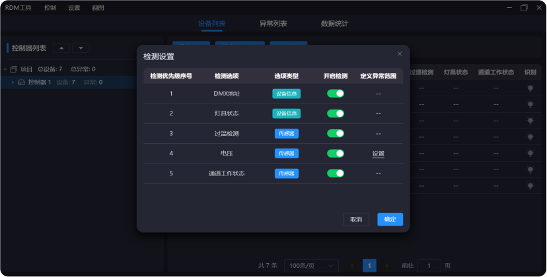Turn off 电压 detection switch
Image resolution: width=547 pixels, height=277 pixels.
coord(336,154)
